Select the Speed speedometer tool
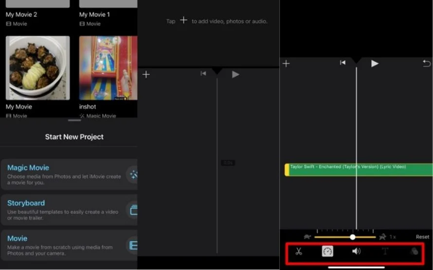The height and width of the screenshot is (270, 433). point(327,251)
